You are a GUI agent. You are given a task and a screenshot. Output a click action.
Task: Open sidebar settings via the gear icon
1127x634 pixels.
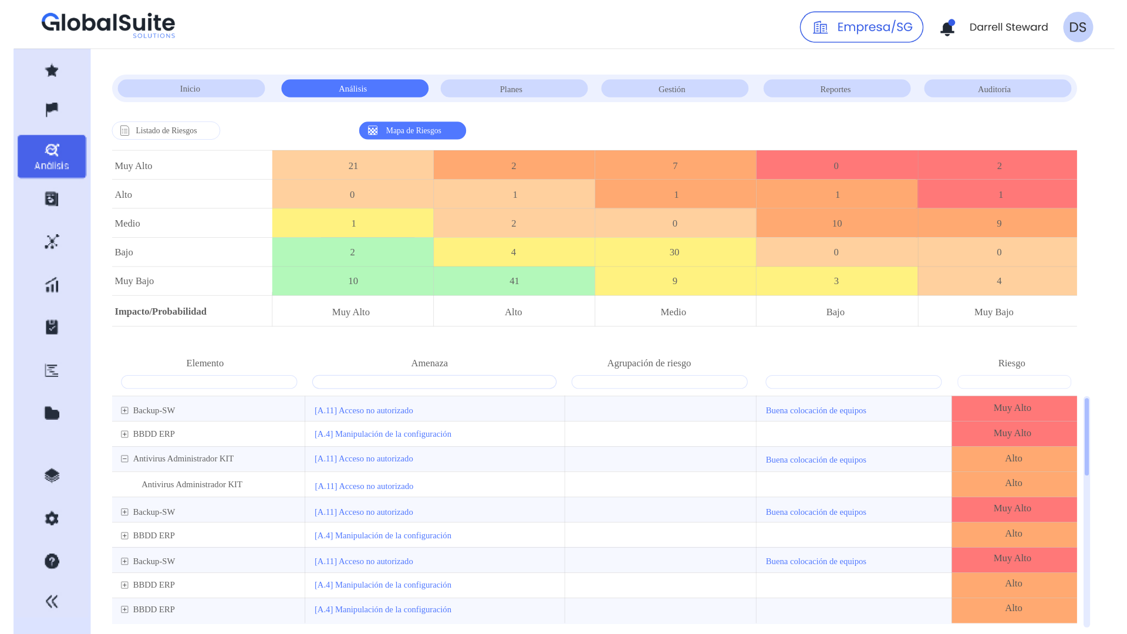52,518
